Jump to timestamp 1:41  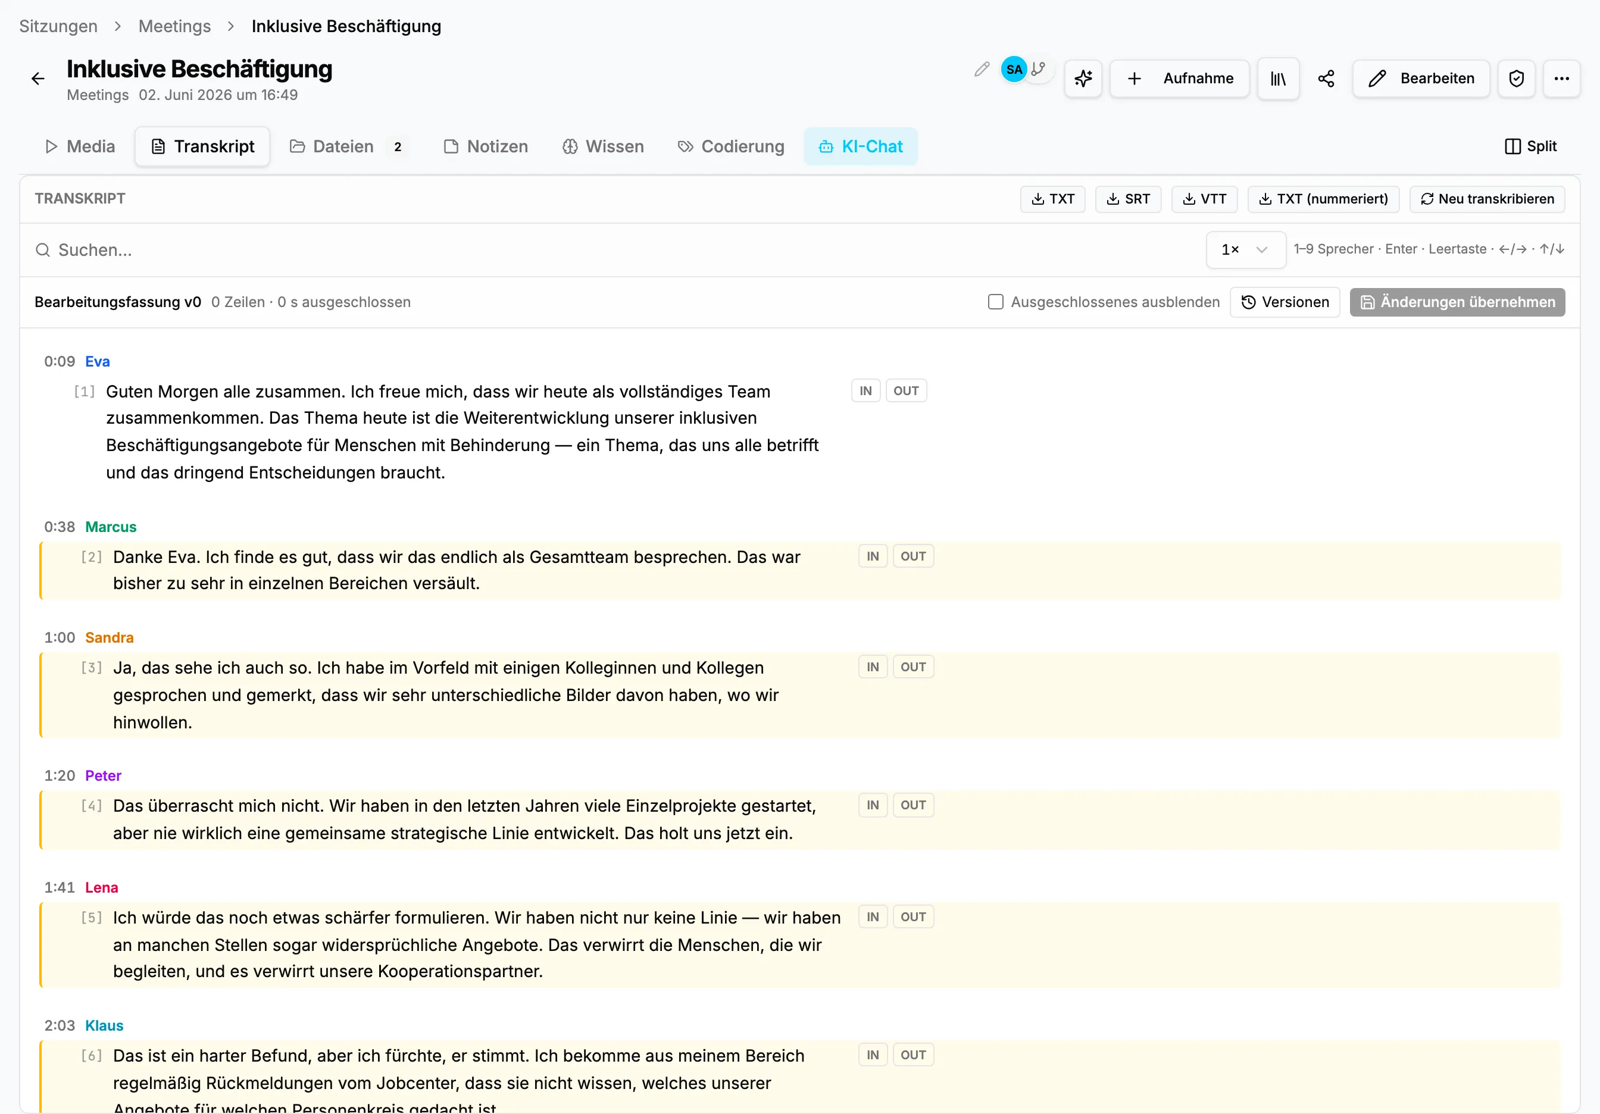[60, 888]
